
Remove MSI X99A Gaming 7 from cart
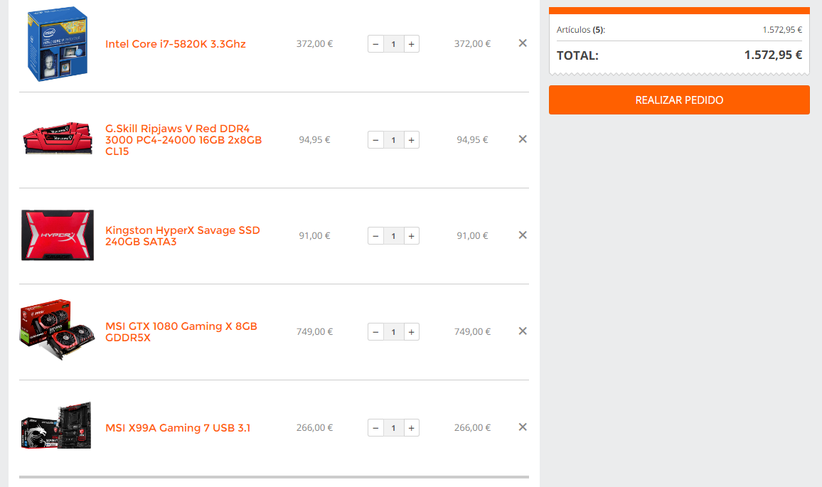click(523, 427)
